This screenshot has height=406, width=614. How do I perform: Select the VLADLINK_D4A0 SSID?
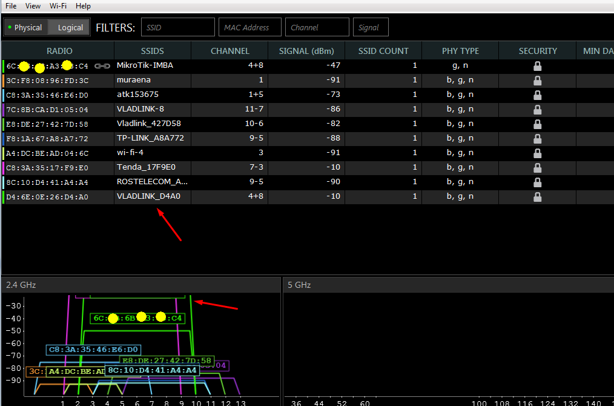coord(148,196)
